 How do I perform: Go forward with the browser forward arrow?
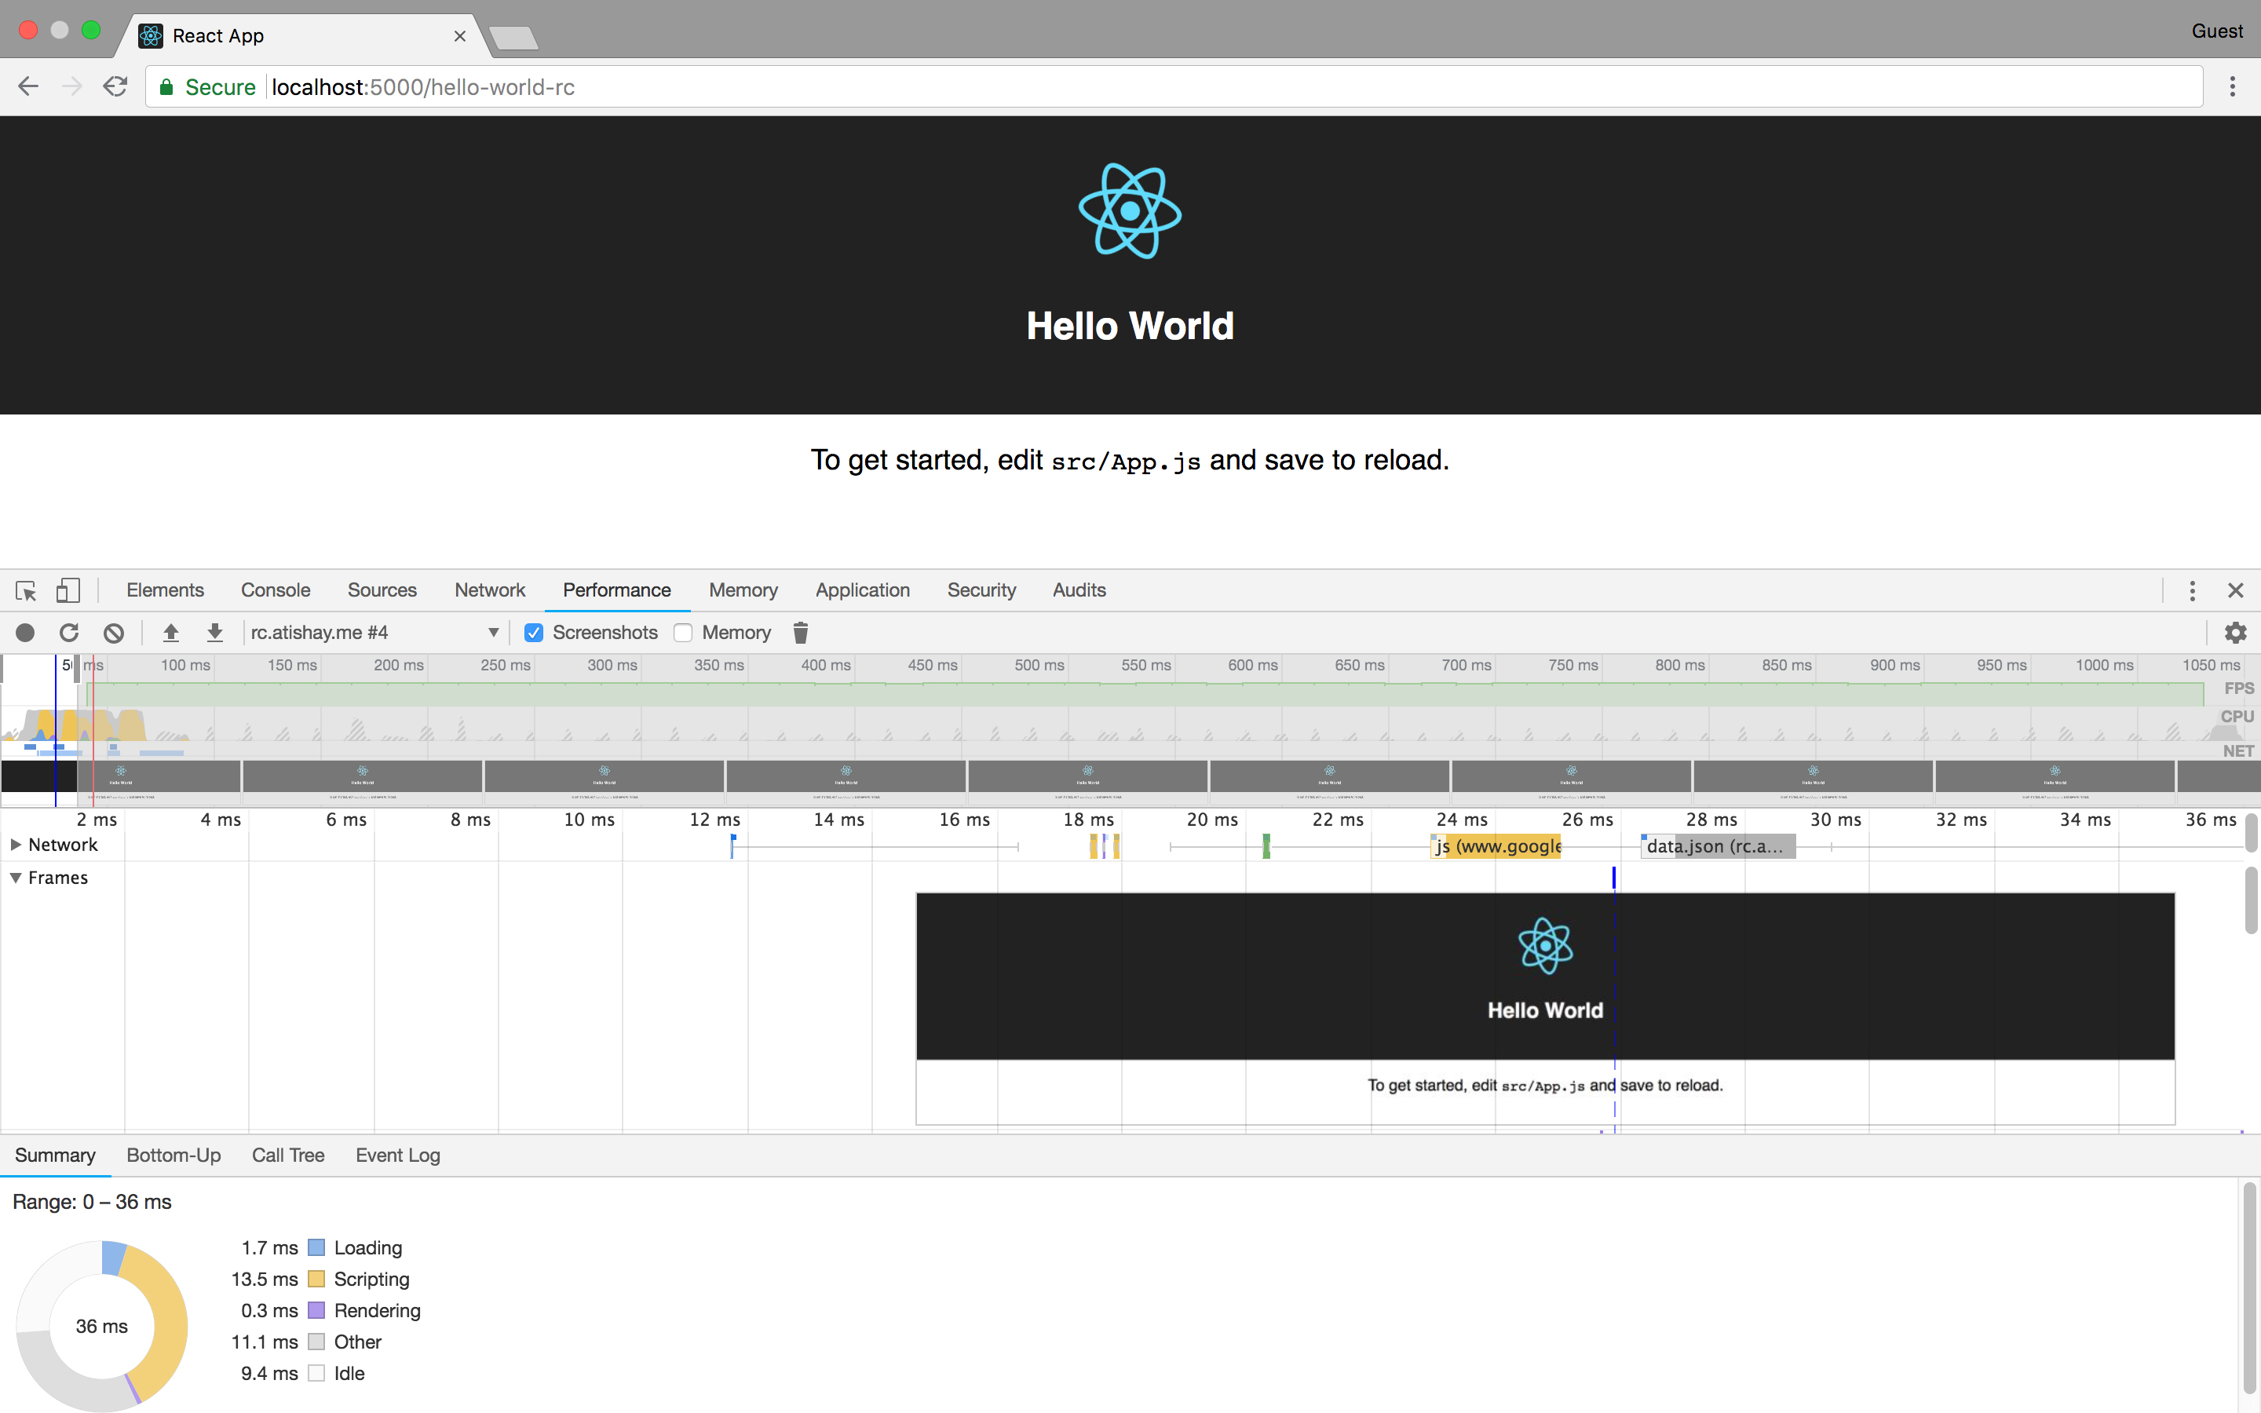coord(72,87)
